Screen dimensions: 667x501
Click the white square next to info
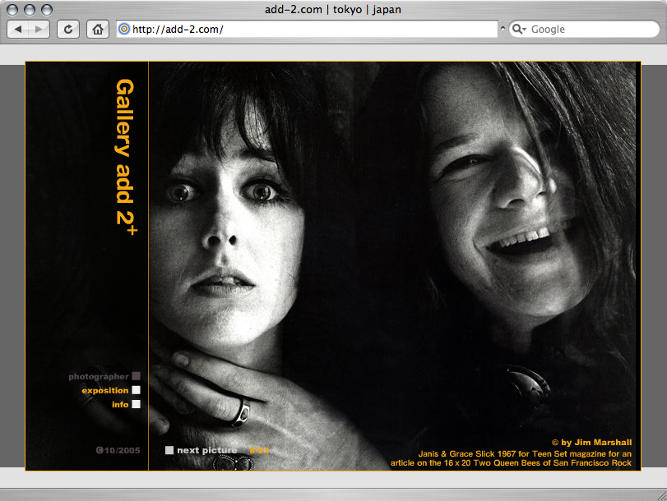(137, 404)
